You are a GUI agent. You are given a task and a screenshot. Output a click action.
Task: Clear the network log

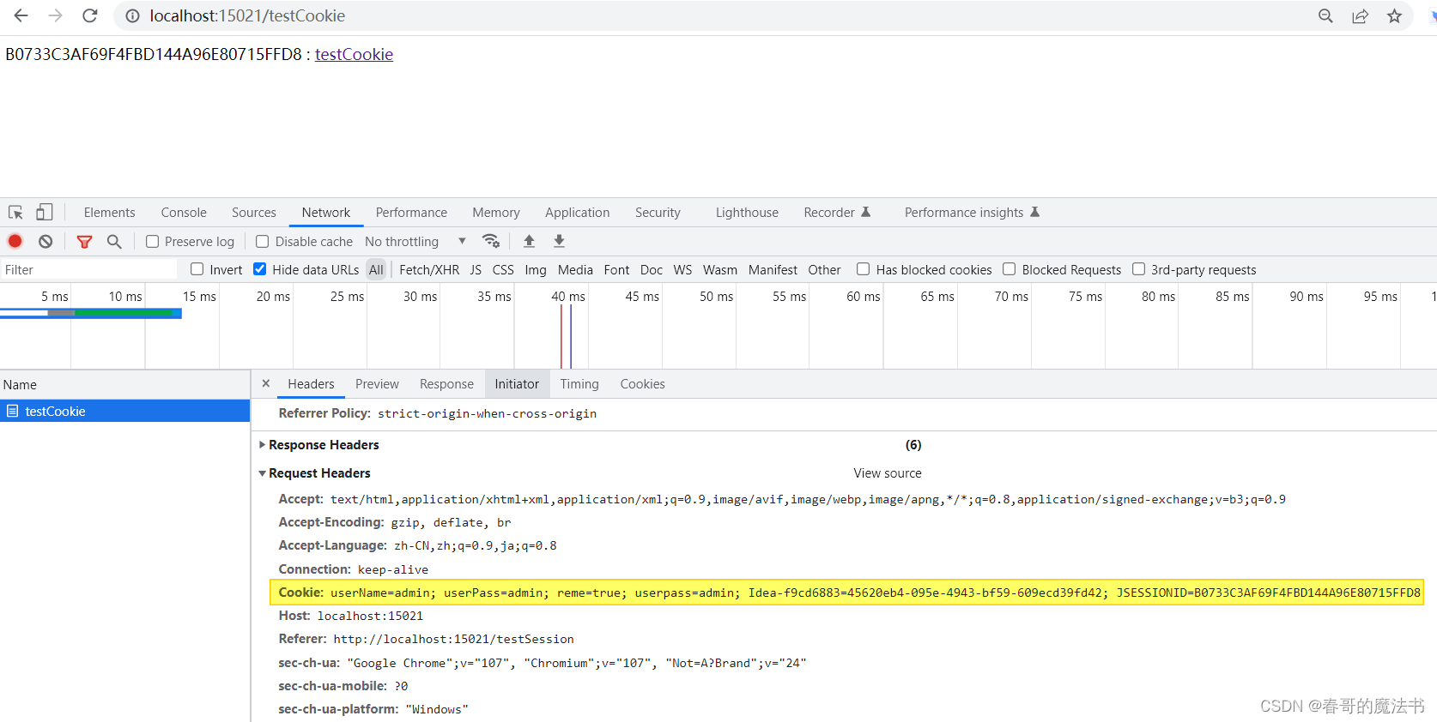click(45, 241)
